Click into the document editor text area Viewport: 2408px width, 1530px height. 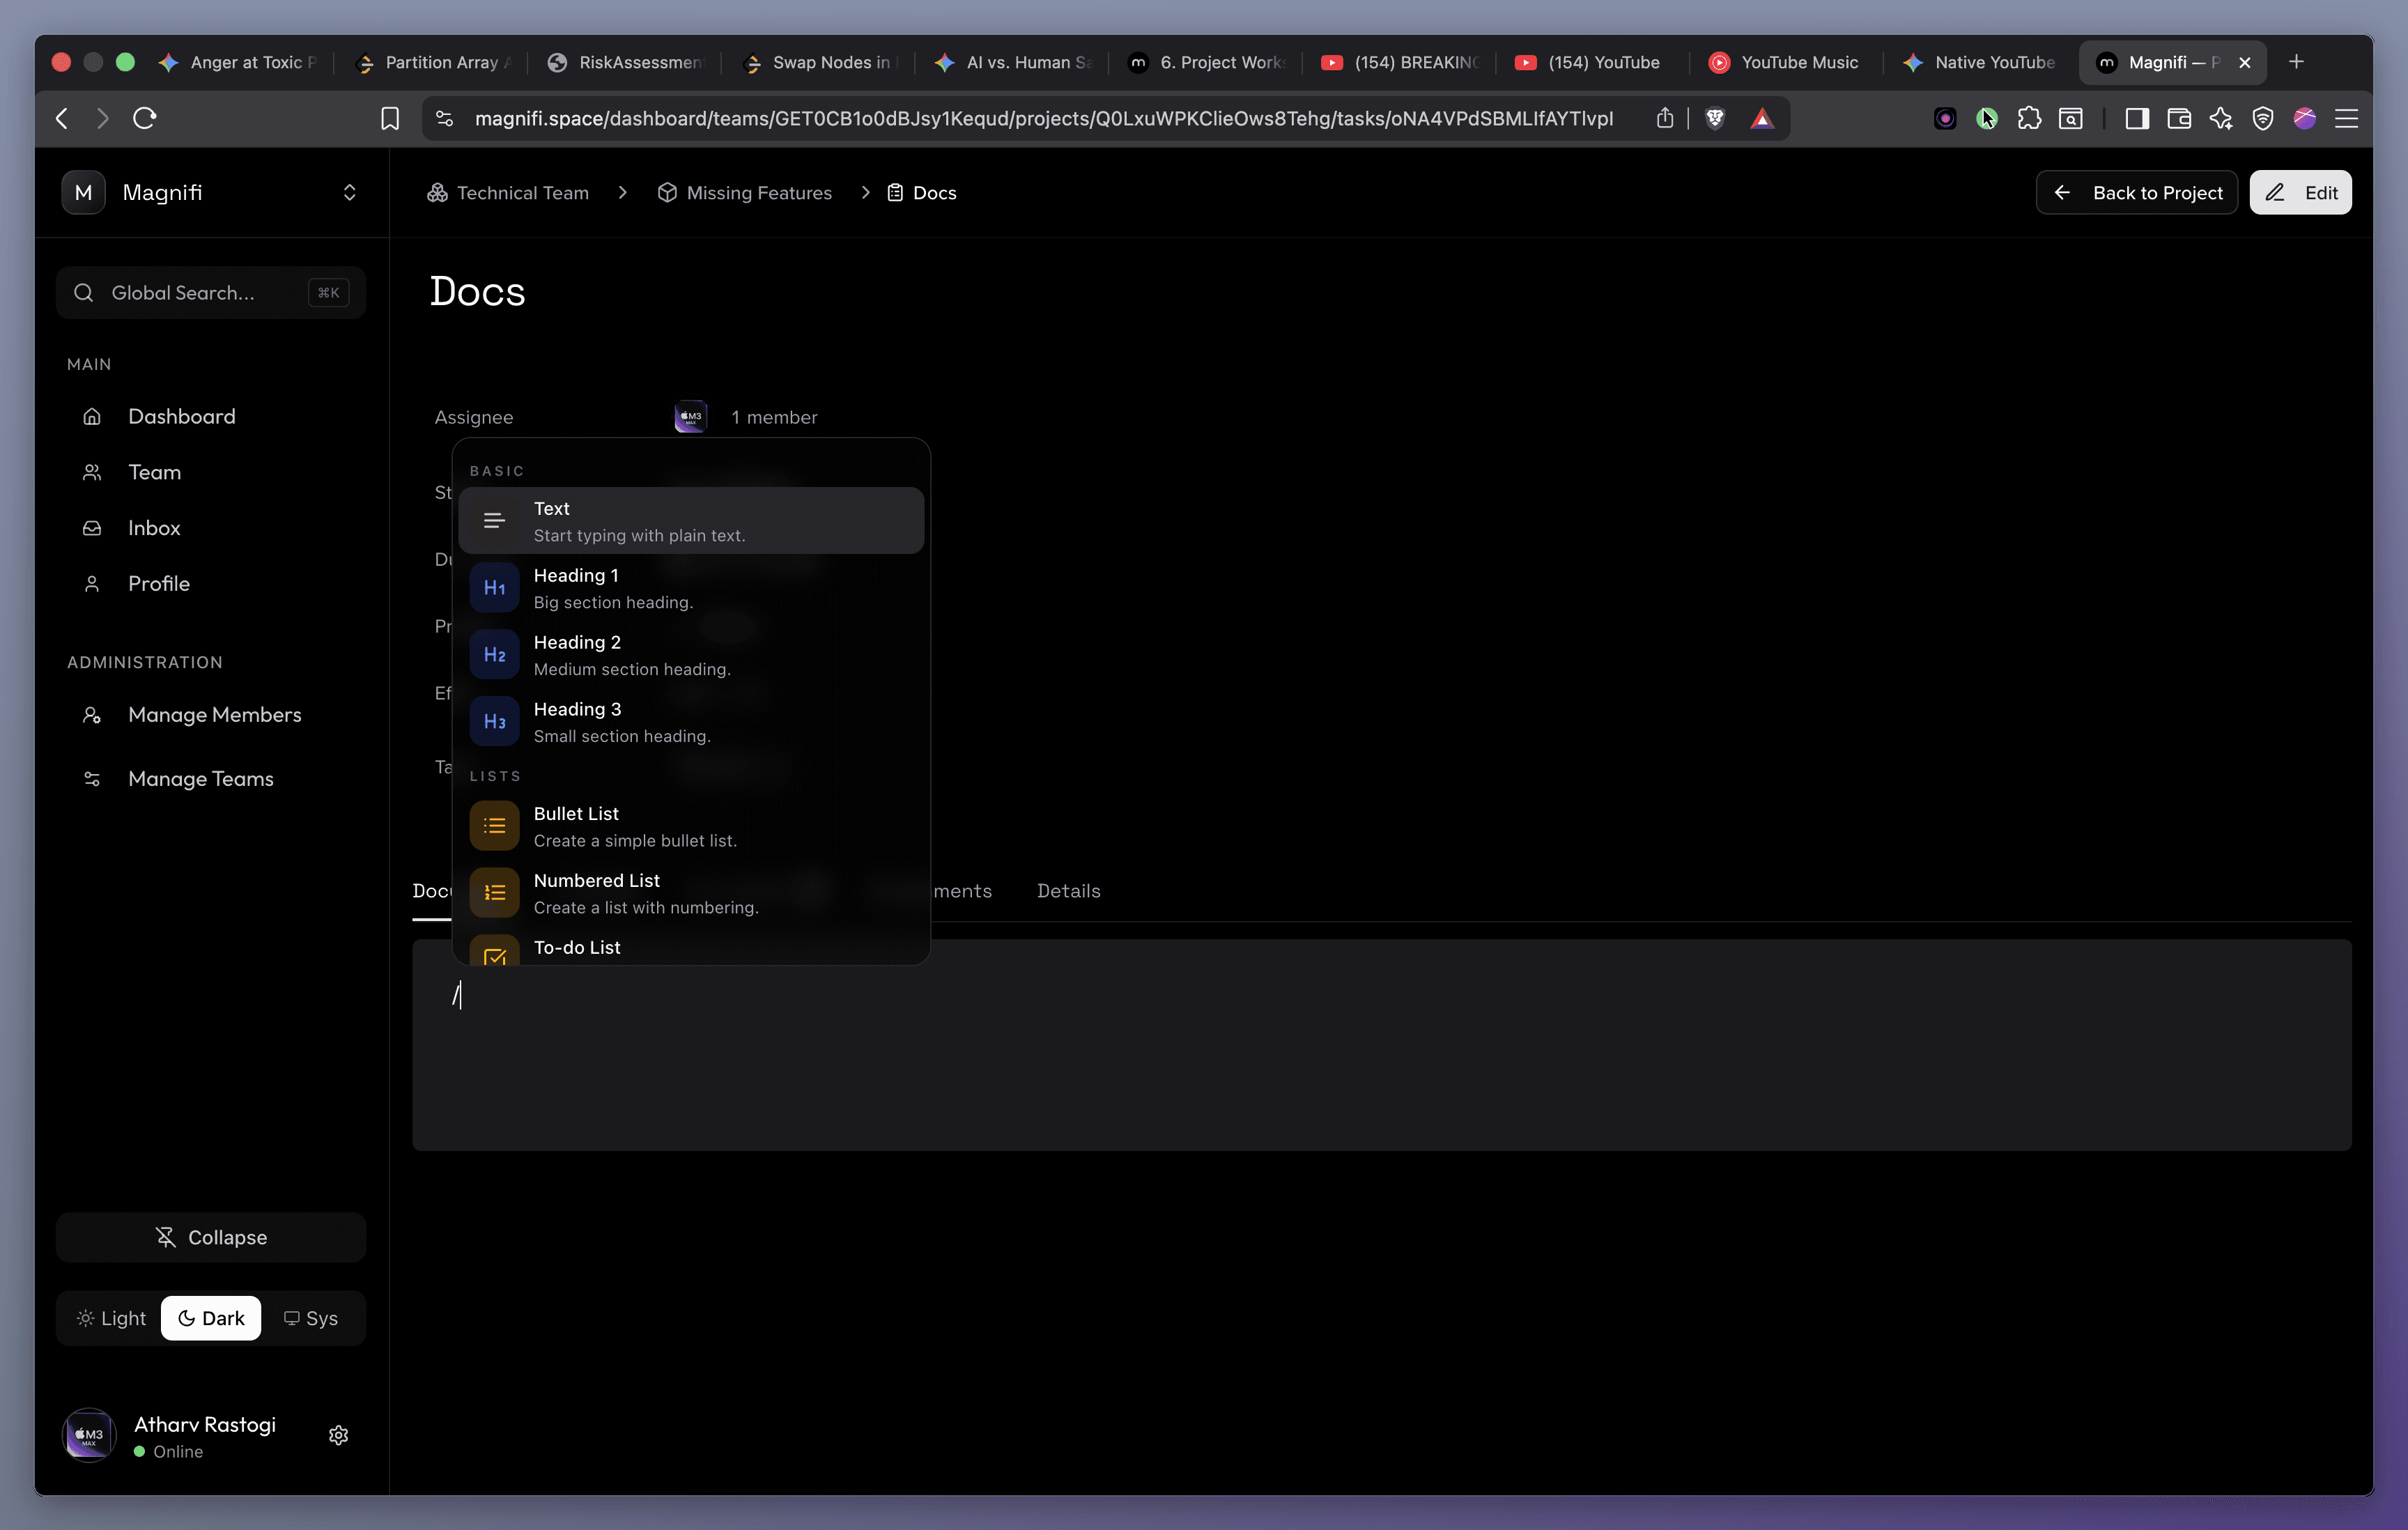(1382, 1045)
